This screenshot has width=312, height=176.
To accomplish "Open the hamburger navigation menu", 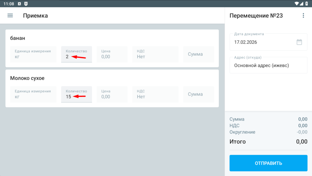I will [10, 16].
